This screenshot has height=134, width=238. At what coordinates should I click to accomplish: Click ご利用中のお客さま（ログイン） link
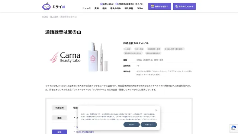point(131,4)
